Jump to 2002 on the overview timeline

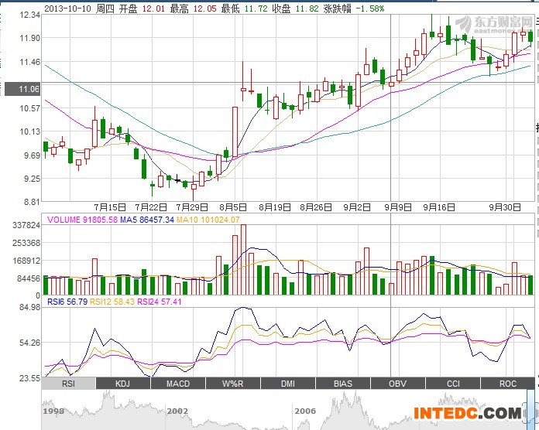click(176, 411)
